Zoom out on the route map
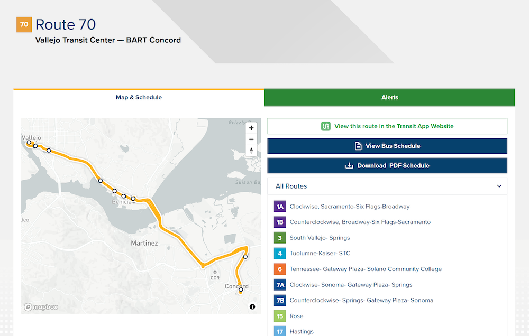The width and height of the screenshot is (529, 336). coord(251,139)
